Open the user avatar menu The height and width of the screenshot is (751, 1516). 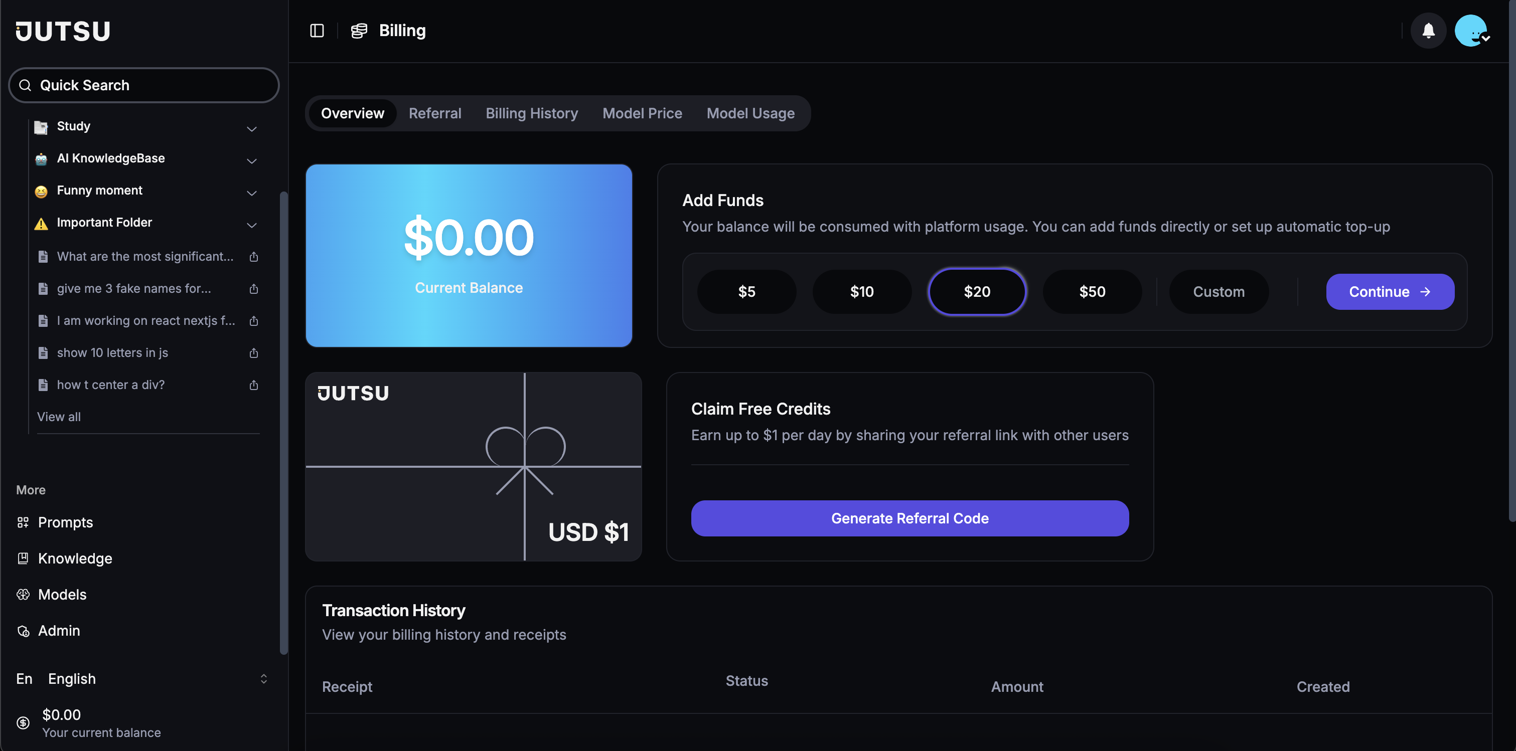coord(1471,31)
